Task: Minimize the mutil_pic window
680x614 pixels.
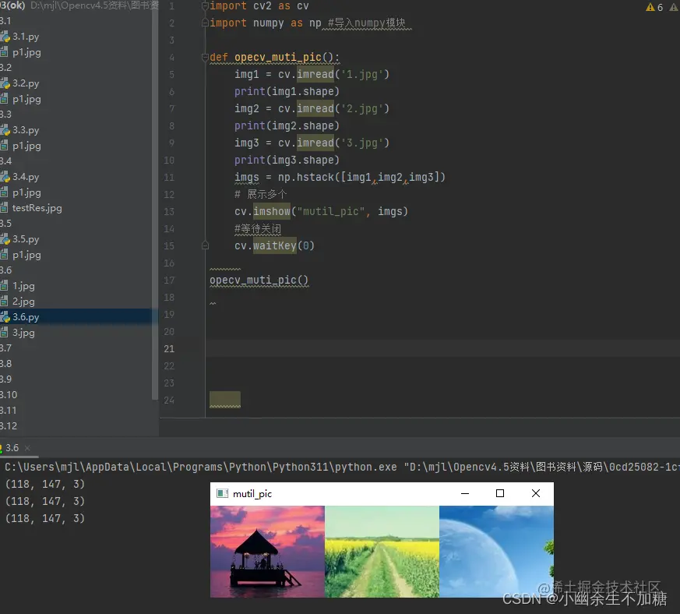Action: point(465,493)
